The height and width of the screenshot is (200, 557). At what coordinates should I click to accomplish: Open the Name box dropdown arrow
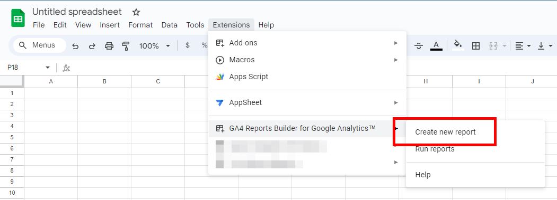(x=48, y=67)
